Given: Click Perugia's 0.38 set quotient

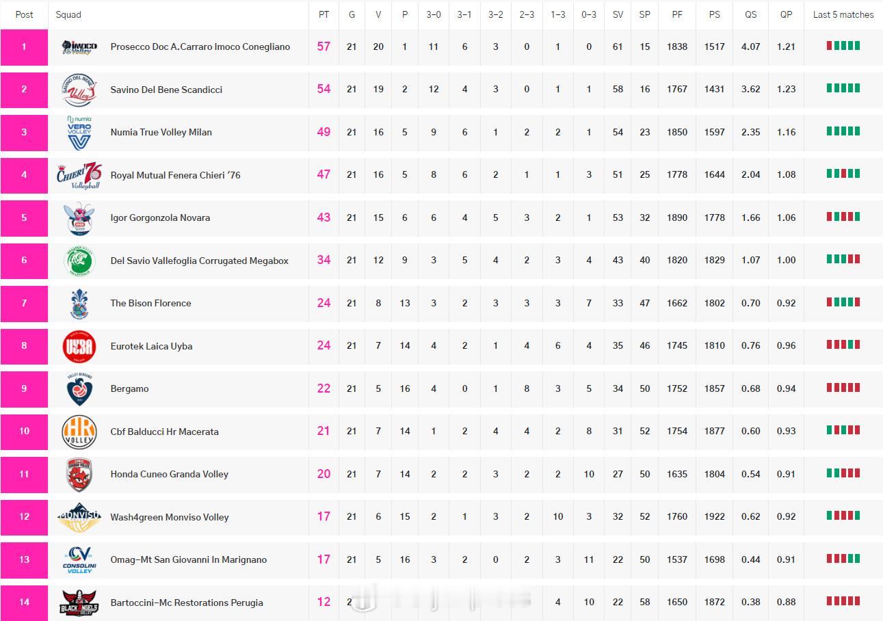Looking at the screenshot, I should tap(751, 603).
